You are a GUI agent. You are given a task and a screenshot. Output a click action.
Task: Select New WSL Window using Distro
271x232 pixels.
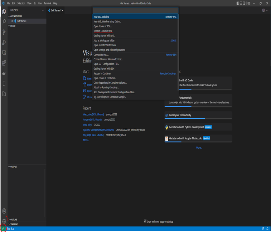pyautogui.click(x=135, y=21)
